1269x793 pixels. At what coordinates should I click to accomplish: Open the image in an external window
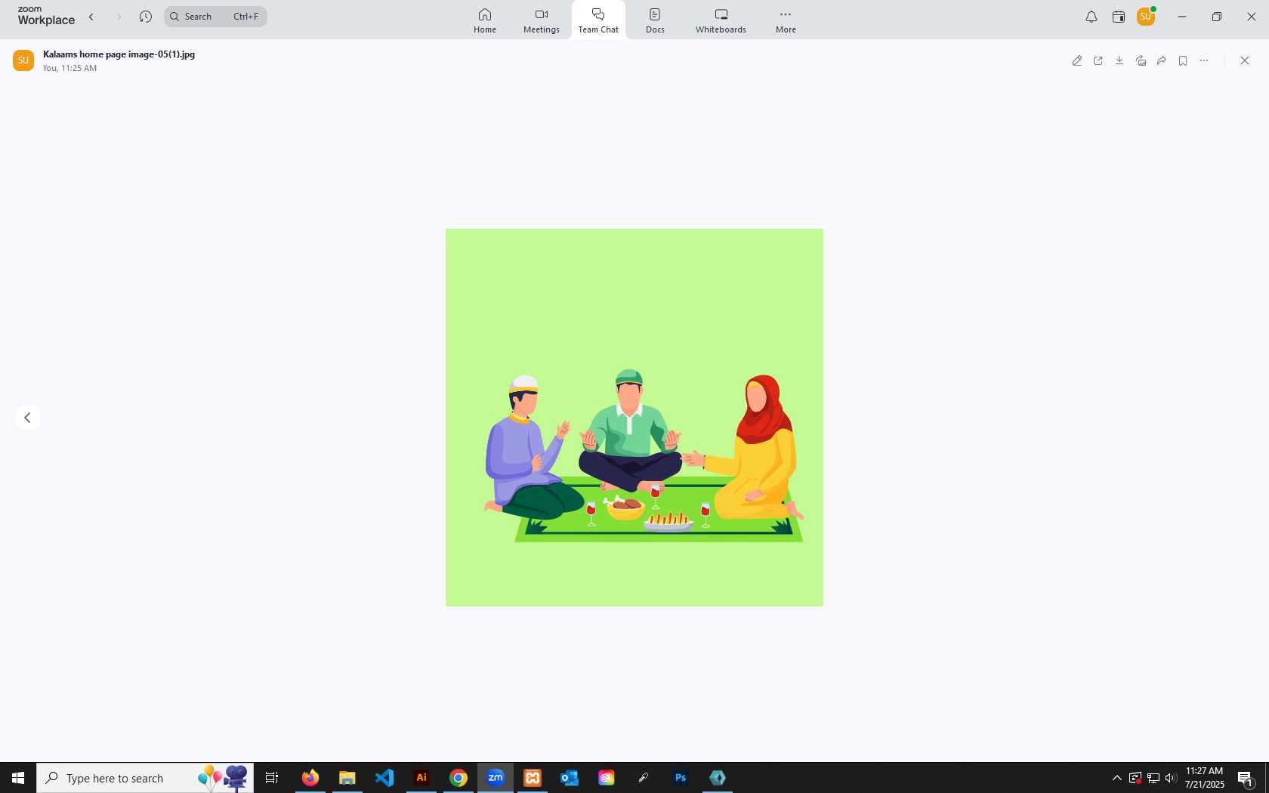point(1098,60)
